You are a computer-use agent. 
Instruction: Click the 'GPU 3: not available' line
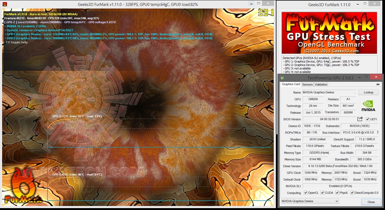tap(297, 68)
